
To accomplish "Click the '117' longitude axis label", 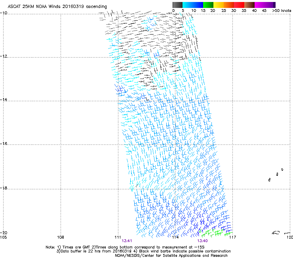I will (x=232, y=237).
